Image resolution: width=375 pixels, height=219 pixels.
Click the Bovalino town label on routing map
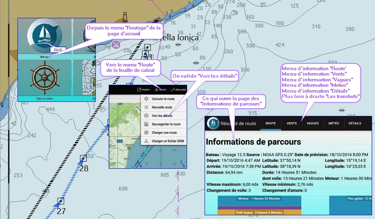(x=130, y=145)
